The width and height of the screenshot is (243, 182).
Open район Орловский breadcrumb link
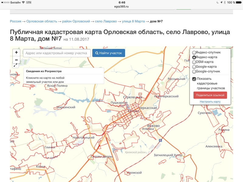point(76,21)
